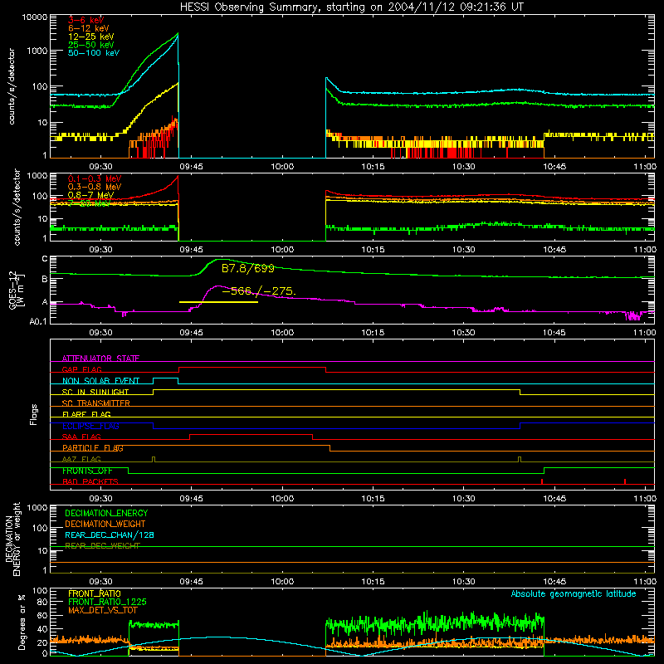This screenshot has width=664, height=664.
Task: Click the DECIMATION ENERGY or weight axis title
Action: point(12,539)
